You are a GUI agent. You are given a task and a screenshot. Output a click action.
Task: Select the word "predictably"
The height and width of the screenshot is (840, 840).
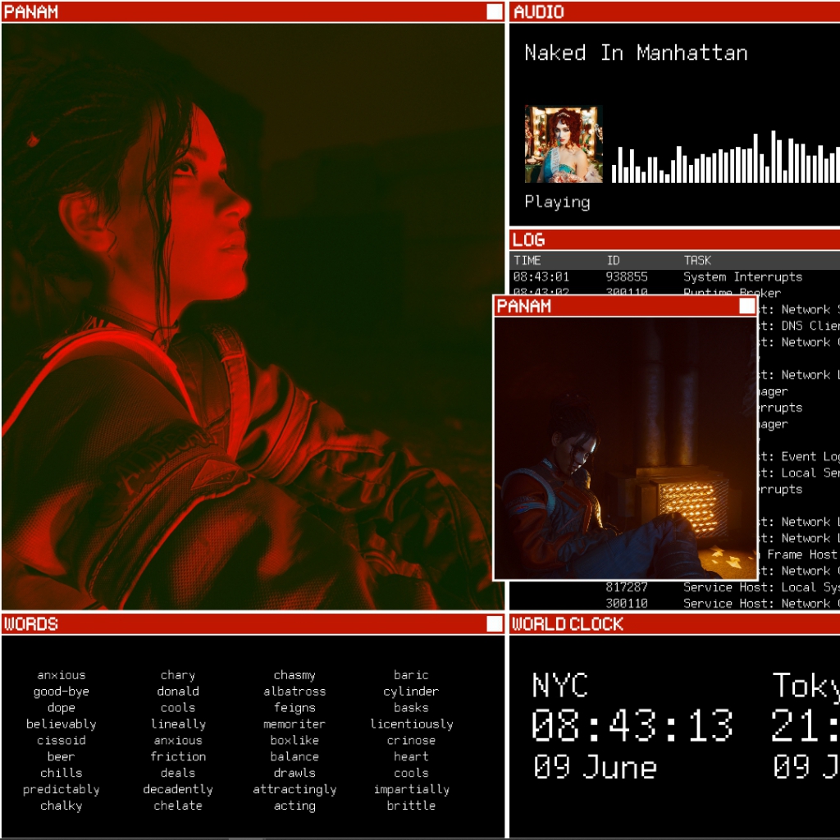(61, 790)
